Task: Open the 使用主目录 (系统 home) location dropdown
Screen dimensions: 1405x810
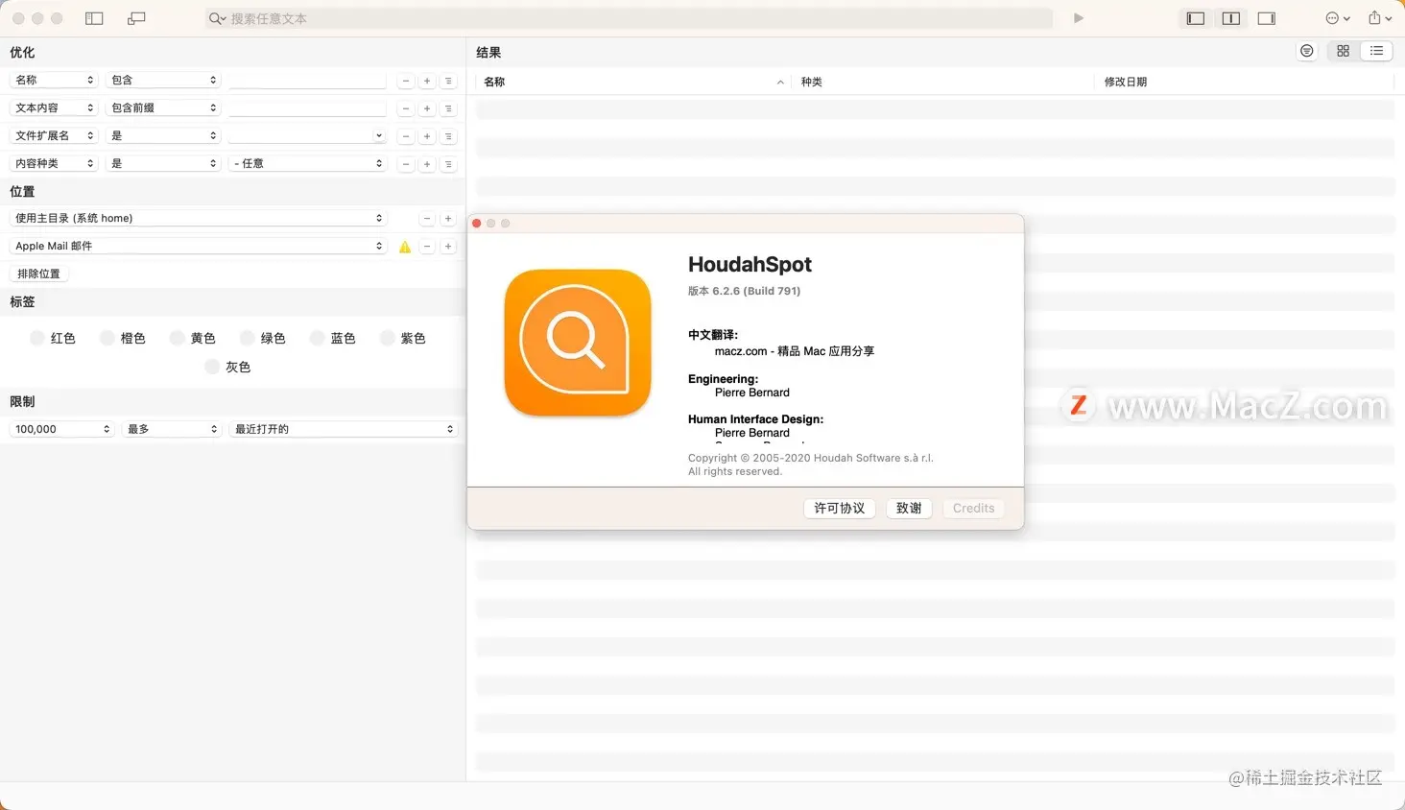Action: point(199,218)
